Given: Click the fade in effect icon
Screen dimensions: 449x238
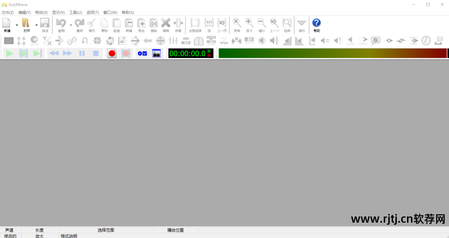Looking at the screenshot, I should pyautogui.click(x=287, y=41).
